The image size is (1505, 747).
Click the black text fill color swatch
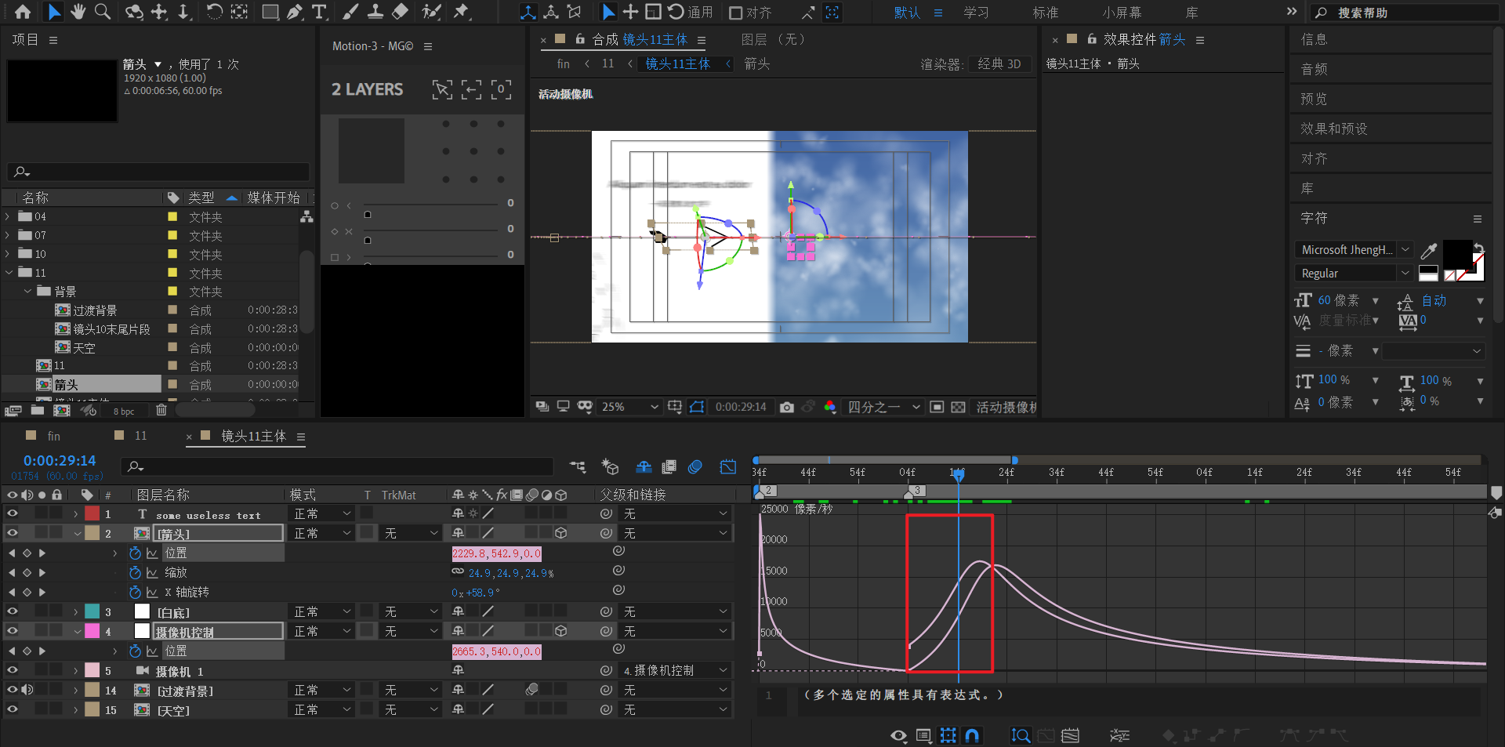[x=1457, y=255]
